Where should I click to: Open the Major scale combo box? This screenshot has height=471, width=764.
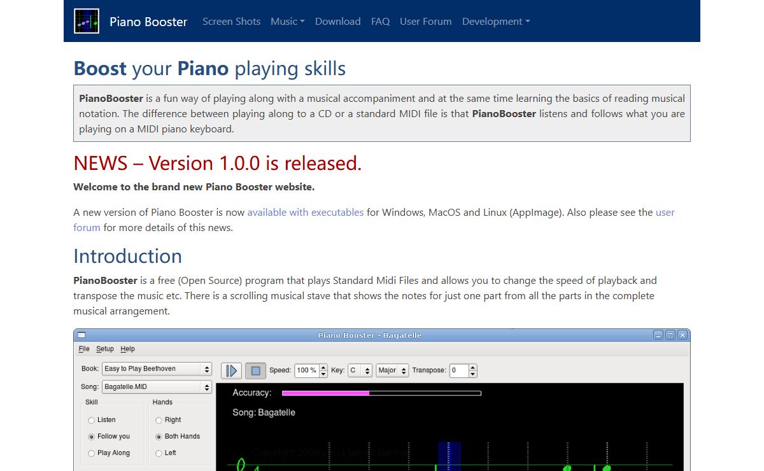(392, 370)
